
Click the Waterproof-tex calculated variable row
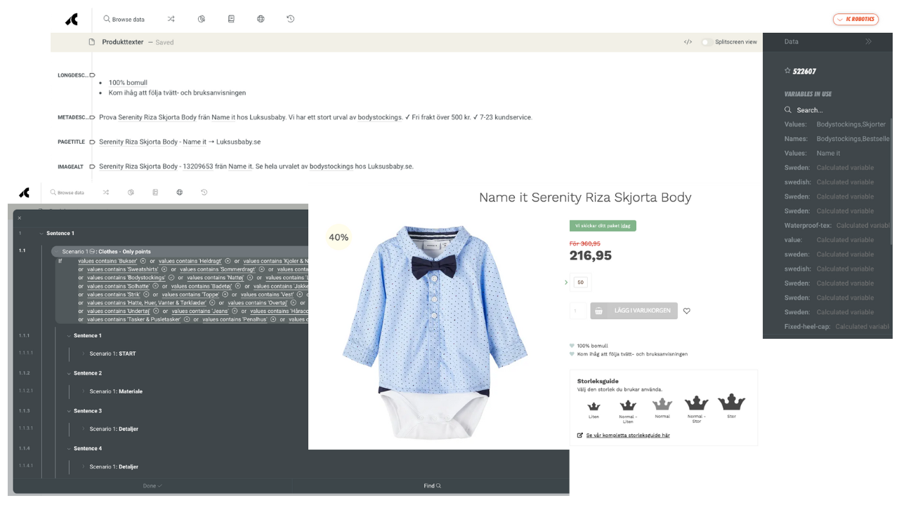click(x=837, y=225)
